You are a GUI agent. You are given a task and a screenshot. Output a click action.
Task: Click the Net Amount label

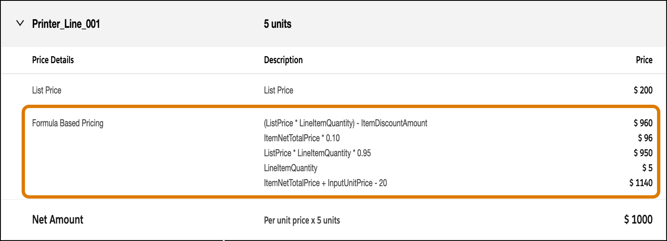[x=58, y=219]
